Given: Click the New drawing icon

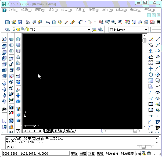Looking at the screenshot, I should [x=8, y=22].
